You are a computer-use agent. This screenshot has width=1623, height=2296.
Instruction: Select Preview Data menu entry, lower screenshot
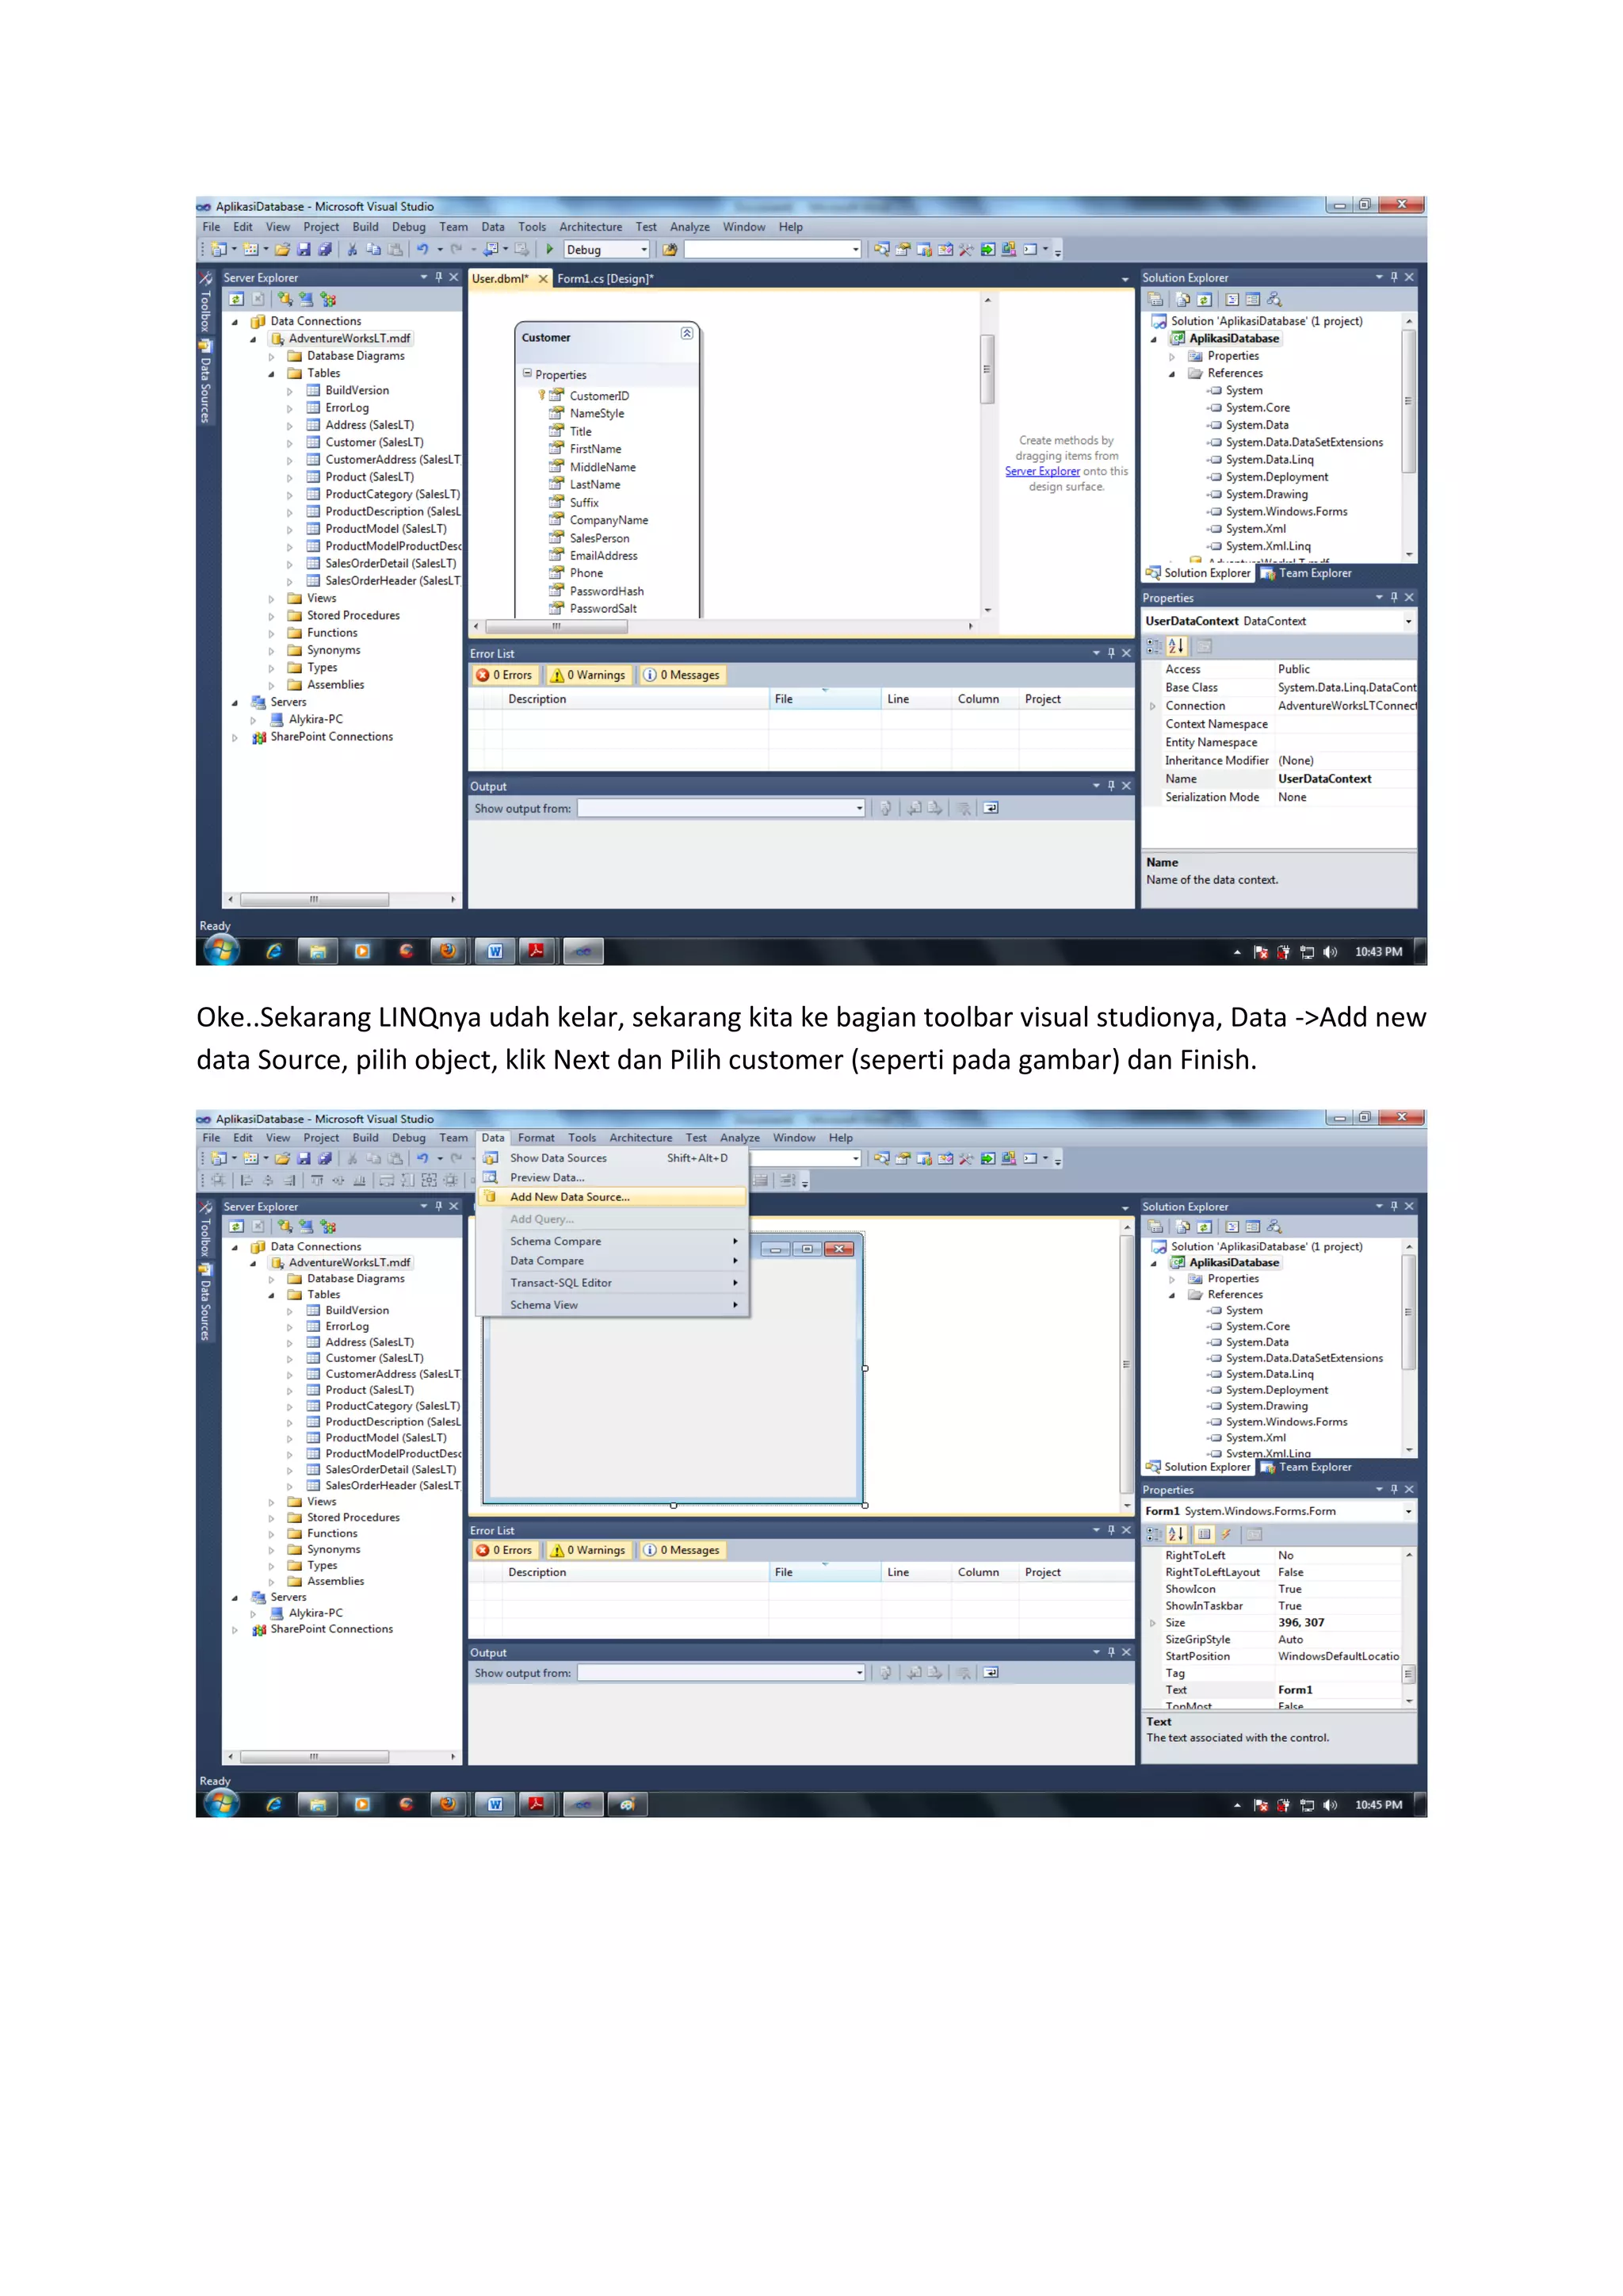[612, 1178]
